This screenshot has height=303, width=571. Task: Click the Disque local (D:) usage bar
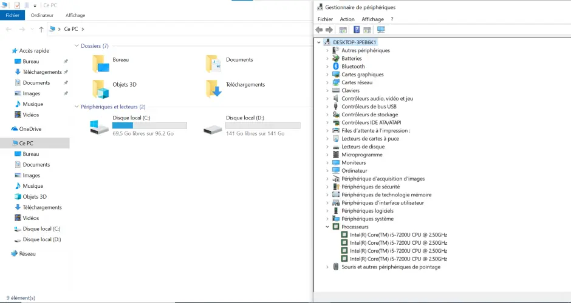coord(263,125)
